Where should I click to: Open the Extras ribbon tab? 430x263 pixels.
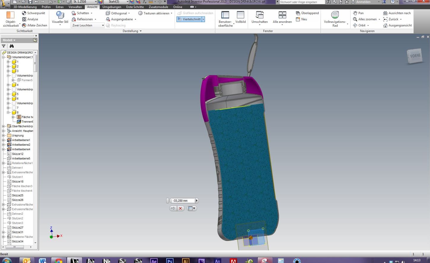60,7
